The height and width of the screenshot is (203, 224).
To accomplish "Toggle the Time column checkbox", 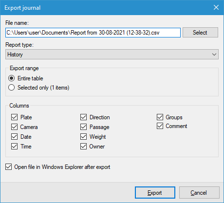I will pos(15,147).
